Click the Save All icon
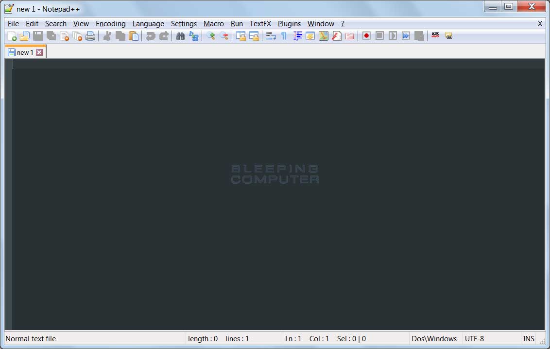The image size is (550, 349). click(51, 36)
